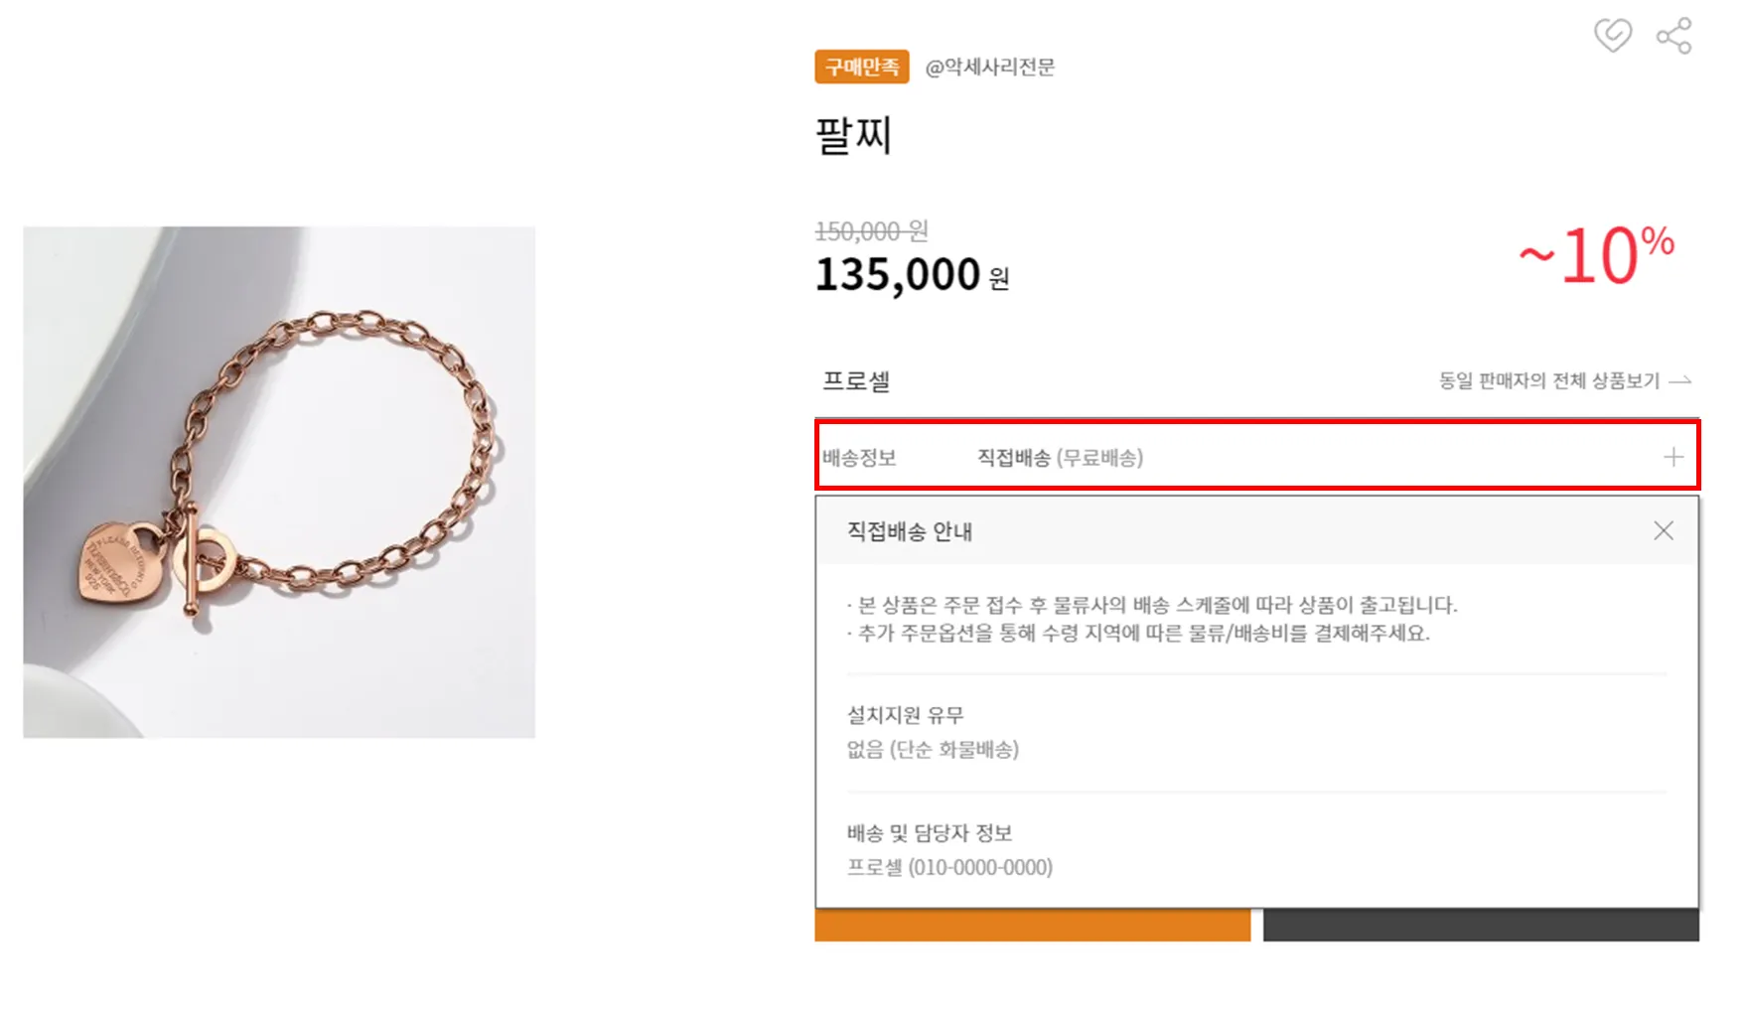Click the 팔찌 product title
The width and height of the screenshot is (1743, 1016).
[853, 135]
